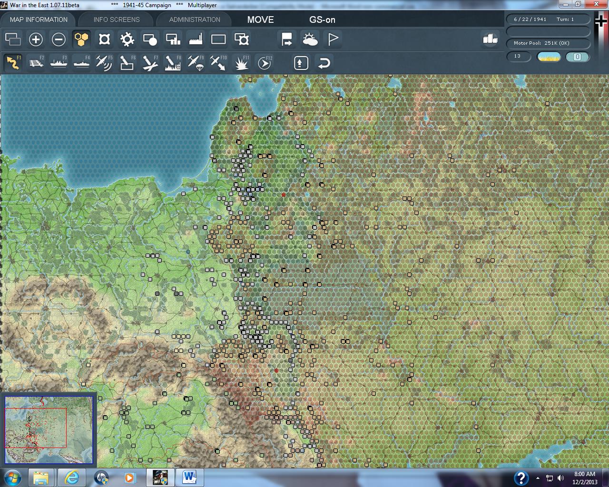Click the empty display below the date

pos(548,31)
